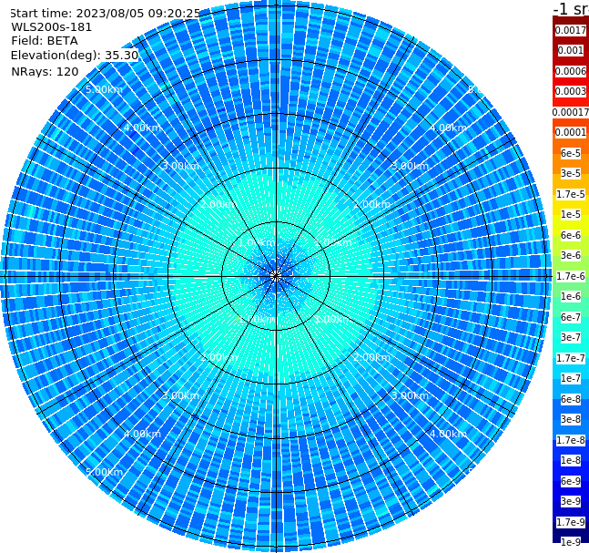The height and width of the screenshot is (553, 589).
Task: Click the Start time 2023/08/05 09:20:25 label
Action: [106, 14]
